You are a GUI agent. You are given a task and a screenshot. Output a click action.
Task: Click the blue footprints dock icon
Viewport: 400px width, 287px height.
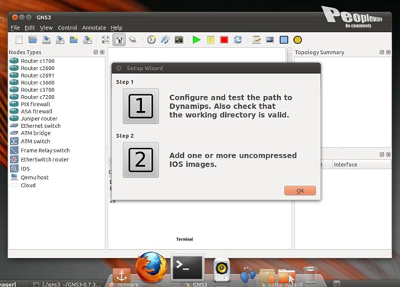(247, 274)
